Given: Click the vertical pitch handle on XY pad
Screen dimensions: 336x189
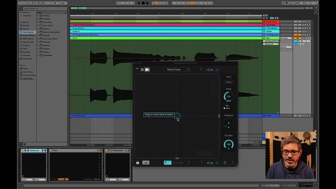Looking at the screenshot, I should click(x=219, y=116).
